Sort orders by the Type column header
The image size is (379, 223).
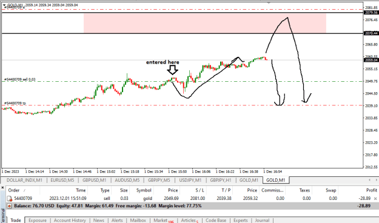(105, 190)
